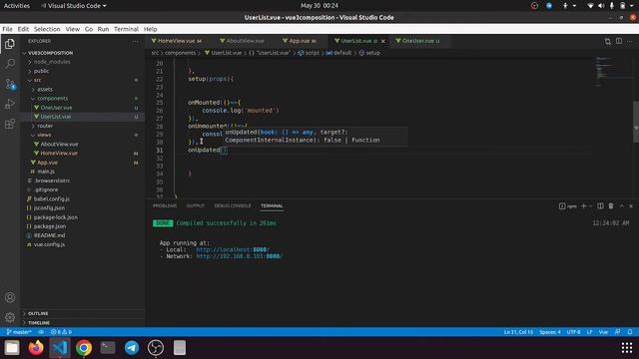Image resolution: width=639 pixels, height=359 pixels.
Task: Open the Files app from the dock
Action: 12,348
